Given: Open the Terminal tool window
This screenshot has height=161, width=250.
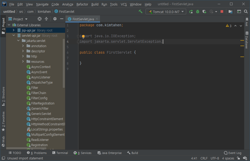Looking at the screenshot, I should [x=60, y=153].
